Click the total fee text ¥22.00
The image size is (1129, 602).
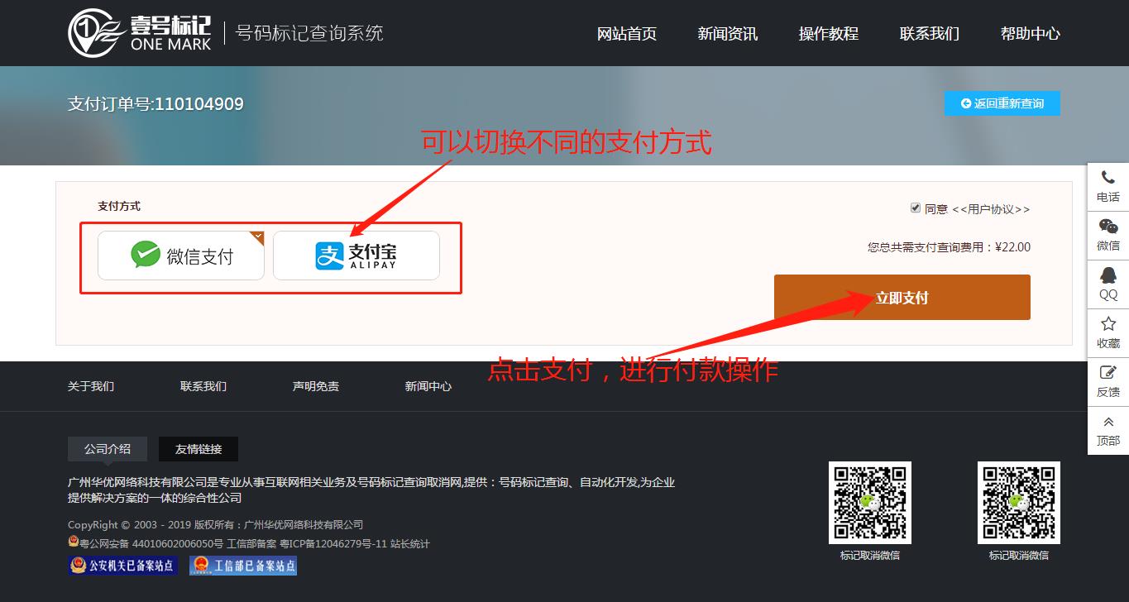[x=1012, y=246]
